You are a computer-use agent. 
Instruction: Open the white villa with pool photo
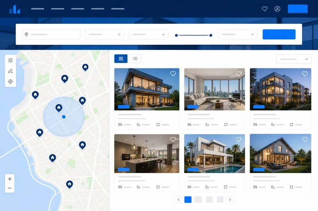[214, 154]
